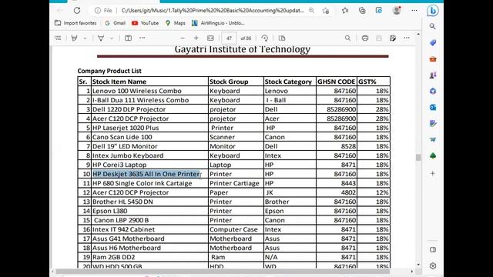
Task: Click the save as annotated icon
Action: pyautogui.click(x=393, y=38)
